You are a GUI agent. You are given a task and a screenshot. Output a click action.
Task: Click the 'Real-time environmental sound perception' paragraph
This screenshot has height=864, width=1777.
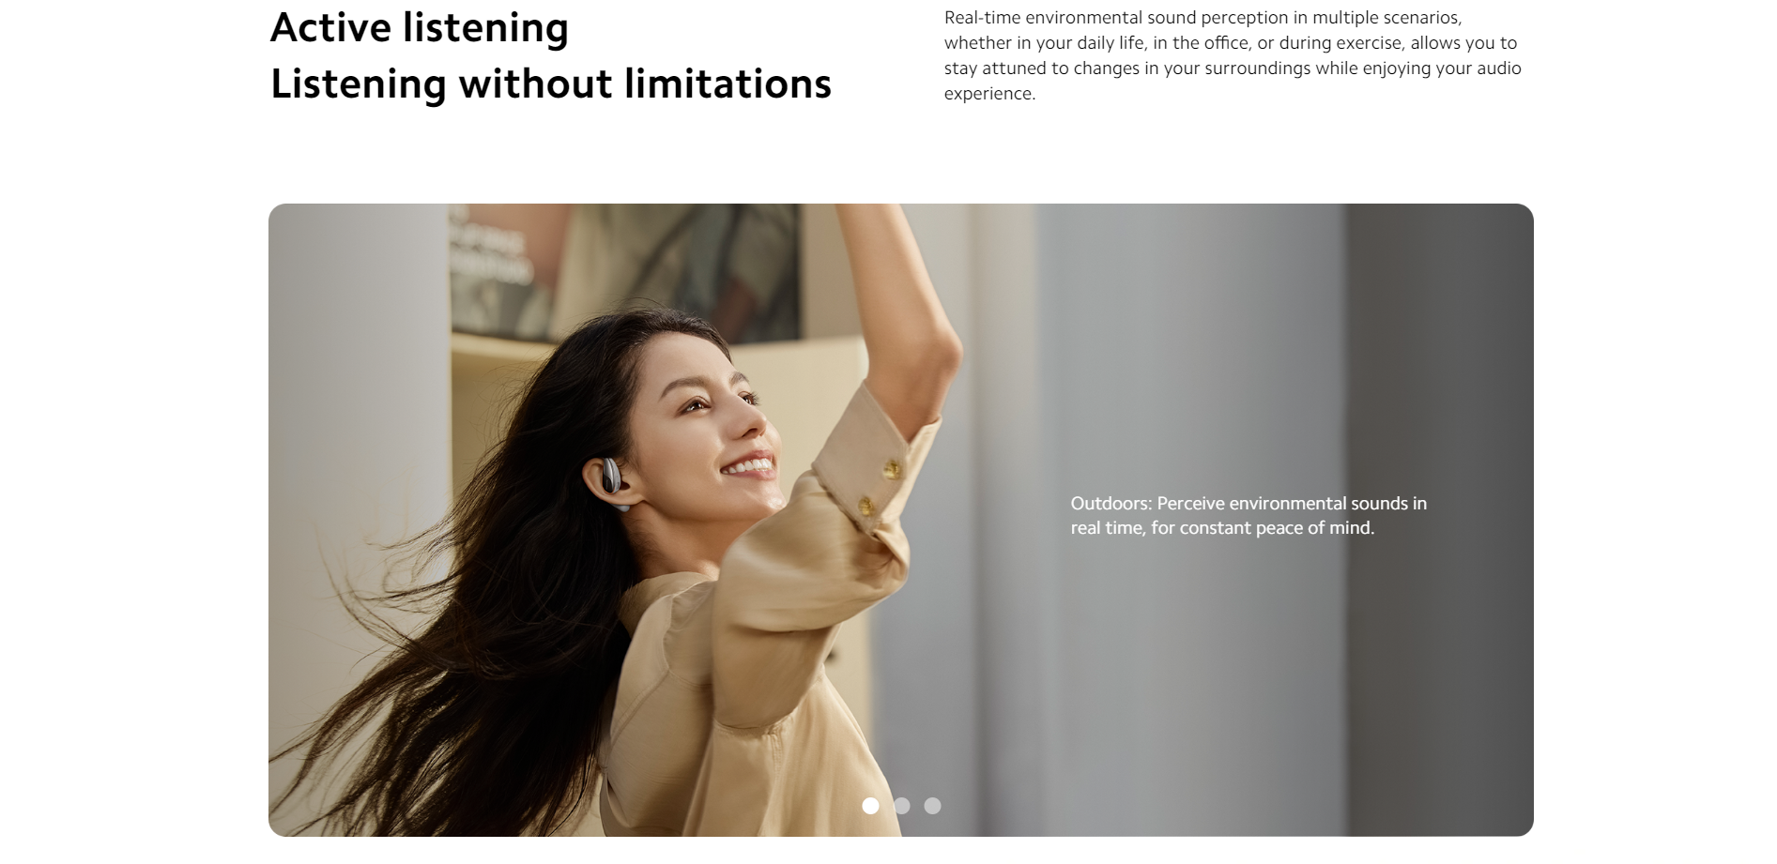coord(1233,55)
